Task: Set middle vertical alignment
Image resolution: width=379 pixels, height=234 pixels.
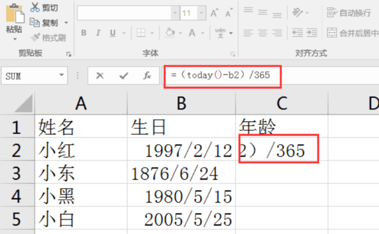Action: tap(262, 12)
